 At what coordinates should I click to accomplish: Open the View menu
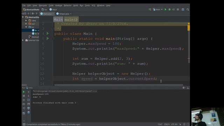click(x=35, y=6)
